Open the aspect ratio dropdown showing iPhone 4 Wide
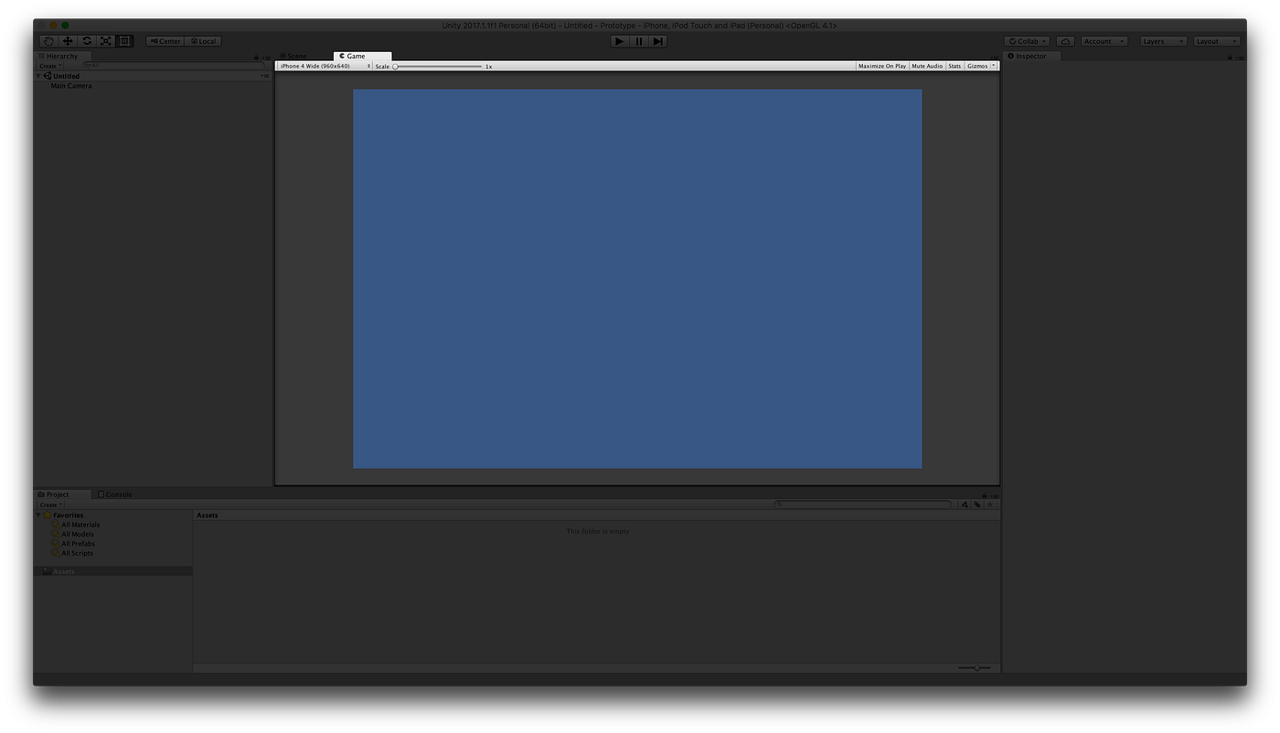 pyautogui.click(x=324, y=65)
